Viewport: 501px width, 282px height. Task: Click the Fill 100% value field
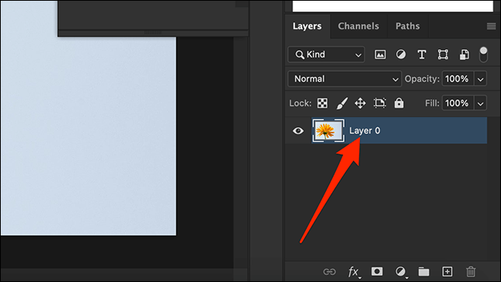[458, 103]
